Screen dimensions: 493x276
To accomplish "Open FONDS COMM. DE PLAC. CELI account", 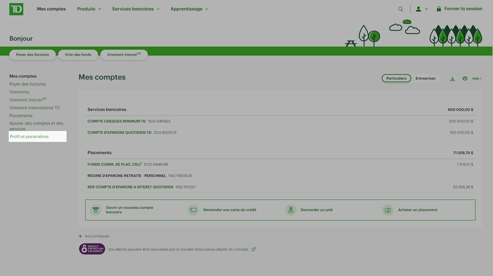I will pos(115,164).
